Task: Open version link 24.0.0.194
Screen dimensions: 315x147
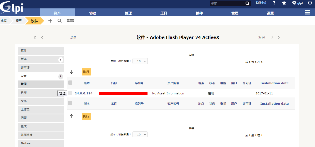Action: (x=84, y=93)
